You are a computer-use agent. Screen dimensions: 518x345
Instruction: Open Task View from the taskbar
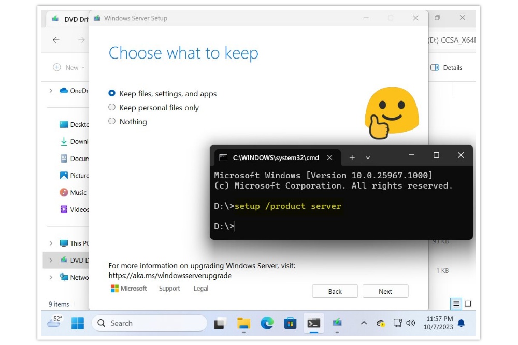220,323
